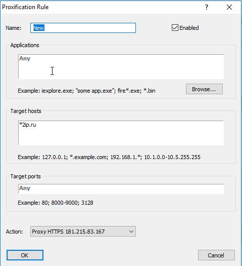
Task: Expand the Action dropdown arrow chevron
Action: coord(131,232)
